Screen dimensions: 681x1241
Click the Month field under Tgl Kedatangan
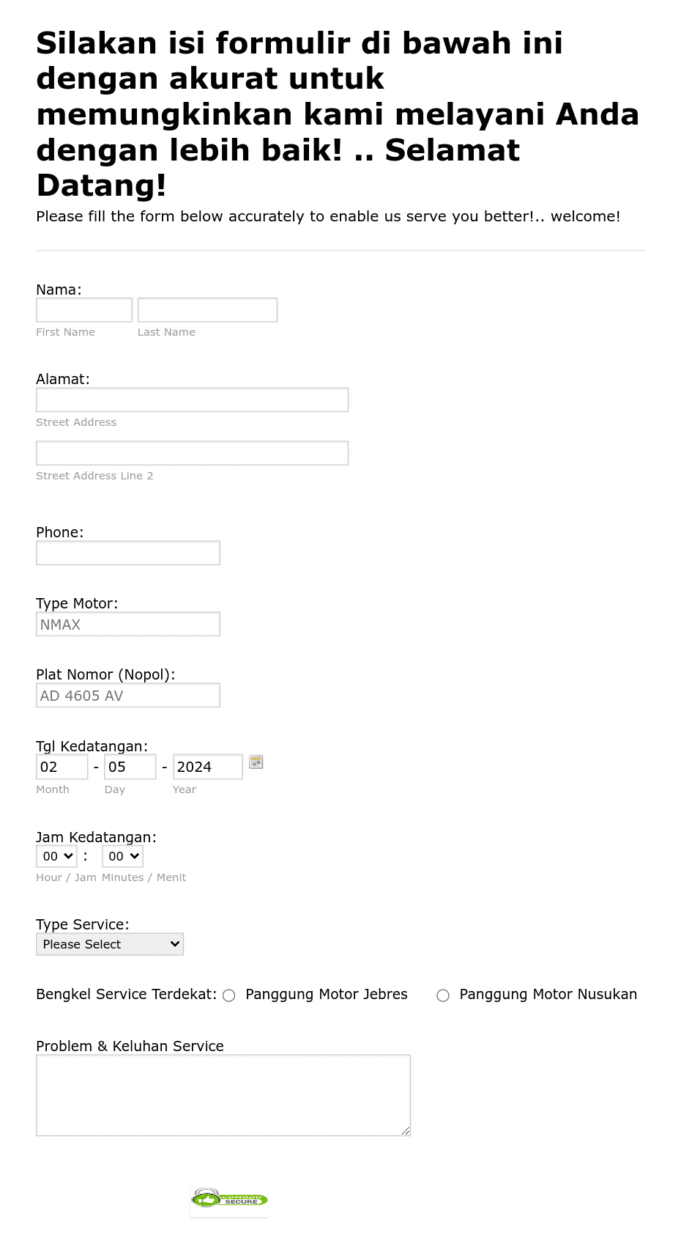coord(62,766)
